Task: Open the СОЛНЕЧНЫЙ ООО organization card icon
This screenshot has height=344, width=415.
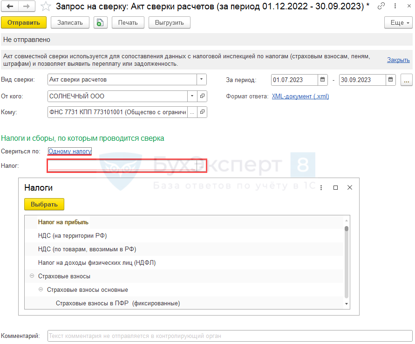Action: click(x=202, y=96)
